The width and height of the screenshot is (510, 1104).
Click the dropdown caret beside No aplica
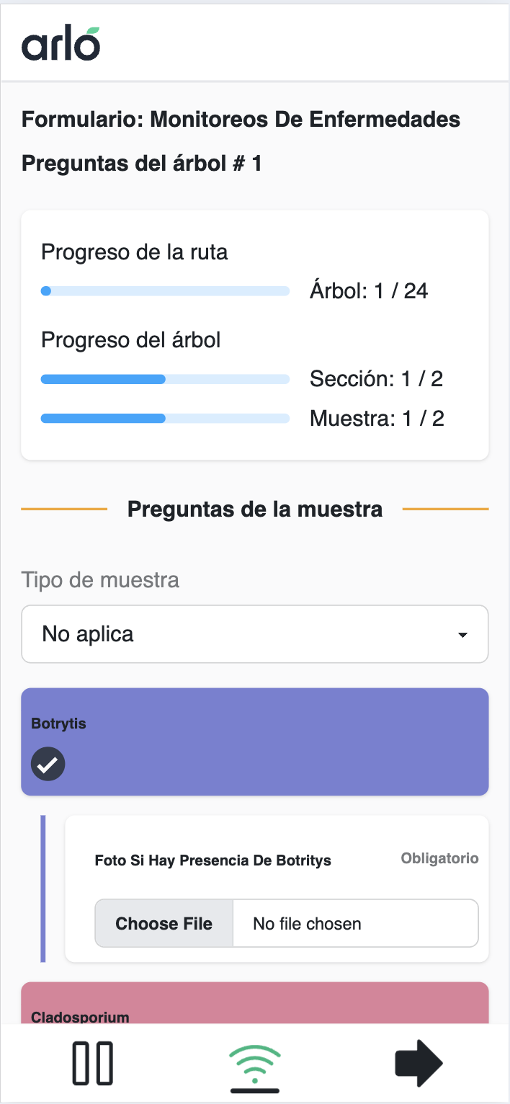pos(462,635)
